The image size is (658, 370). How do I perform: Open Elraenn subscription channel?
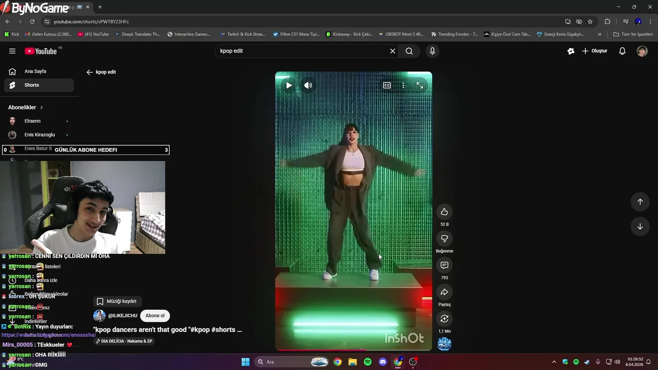(x=39, y=121)
